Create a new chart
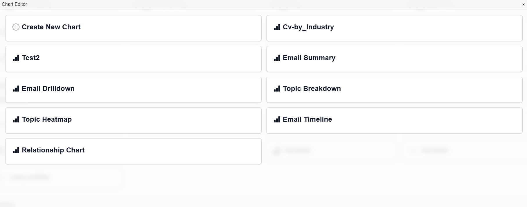The height and width of the screenshot is (207, 527). coord(133,28)
